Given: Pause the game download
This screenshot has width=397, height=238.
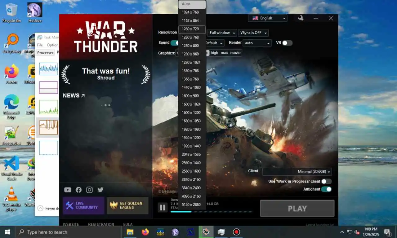Looking at the screenshot, I should click(163, 207).
